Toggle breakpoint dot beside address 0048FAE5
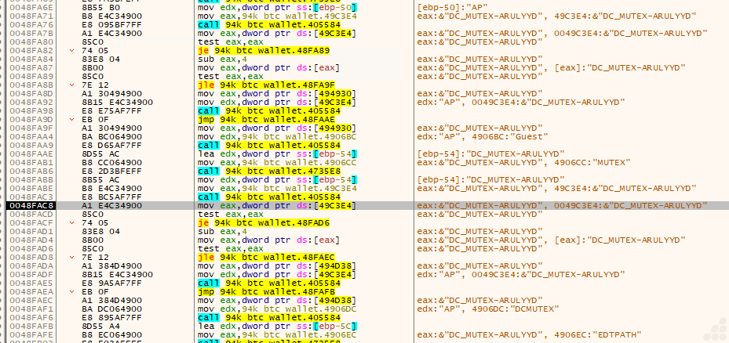Viewport: 729px width, 343px height. [4, 282]
